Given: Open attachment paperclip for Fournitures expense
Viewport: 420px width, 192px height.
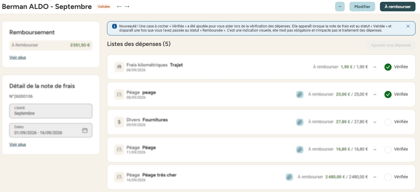Looking at the screenshot, I should click(x=300, y=122).
